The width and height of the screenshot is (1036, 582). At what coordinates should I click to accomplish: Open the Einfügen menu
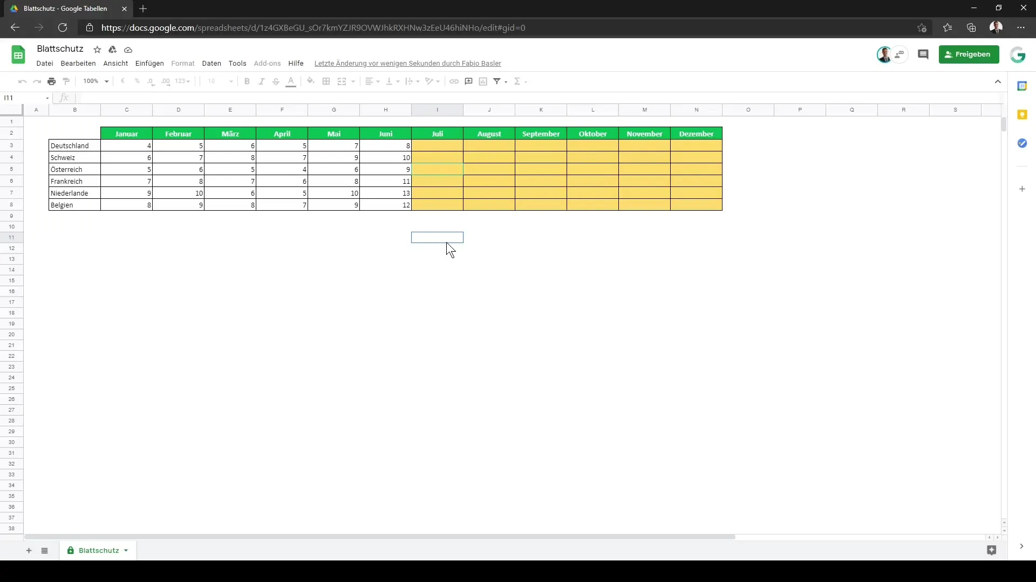[x=149, y=64]
